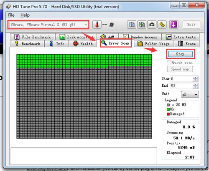Stop the error scan

coord(181,54)
